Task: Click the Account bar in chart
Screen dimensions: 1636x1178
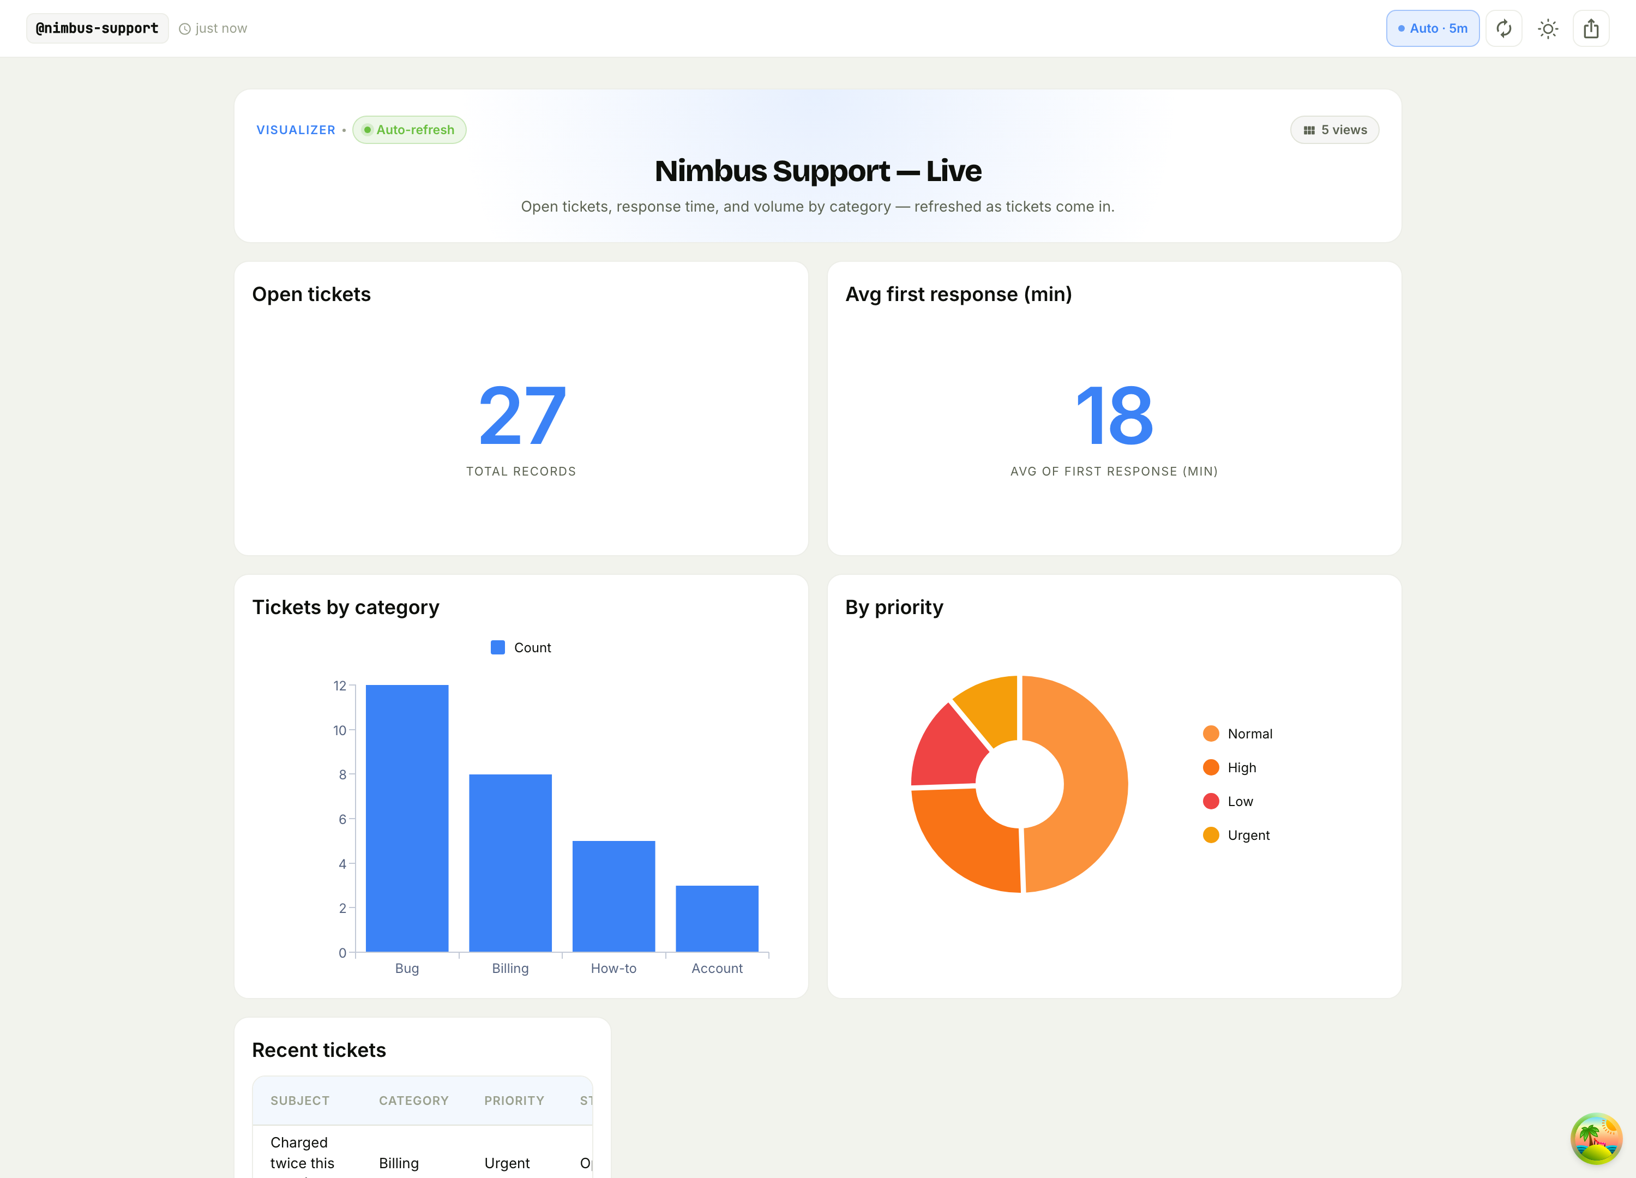Action: [x=716, y=918]
